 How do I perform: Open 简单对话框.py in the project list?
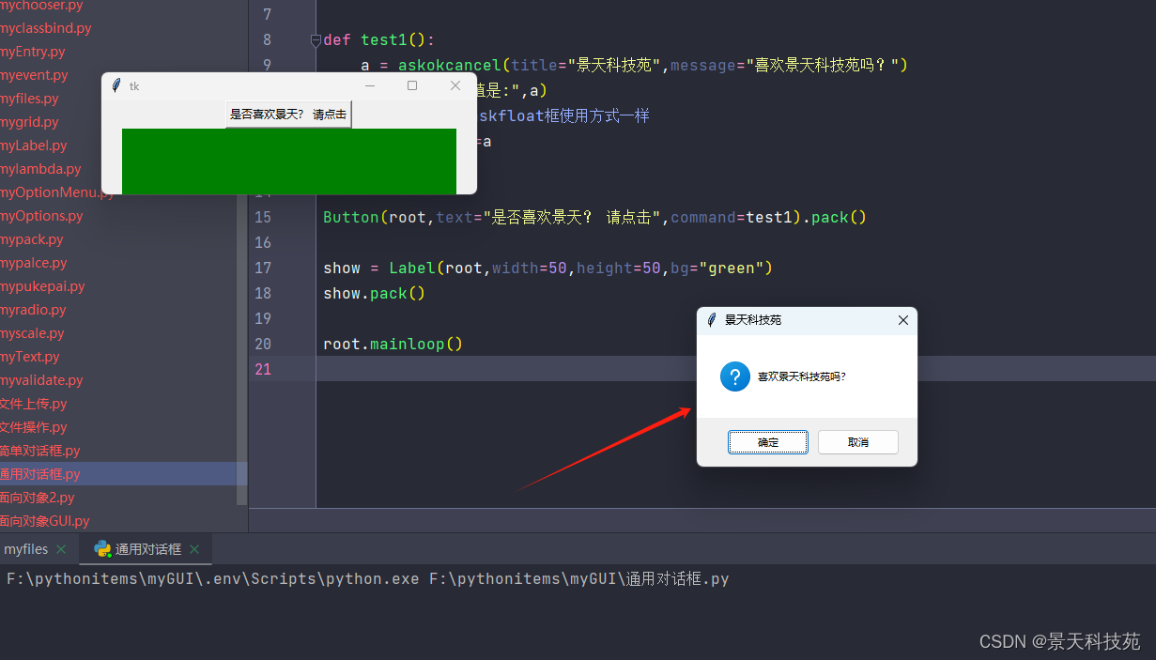(40, 451)
